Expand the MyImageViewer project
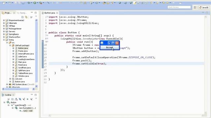Screen dimensions: 211x118 tap(4, 29)
